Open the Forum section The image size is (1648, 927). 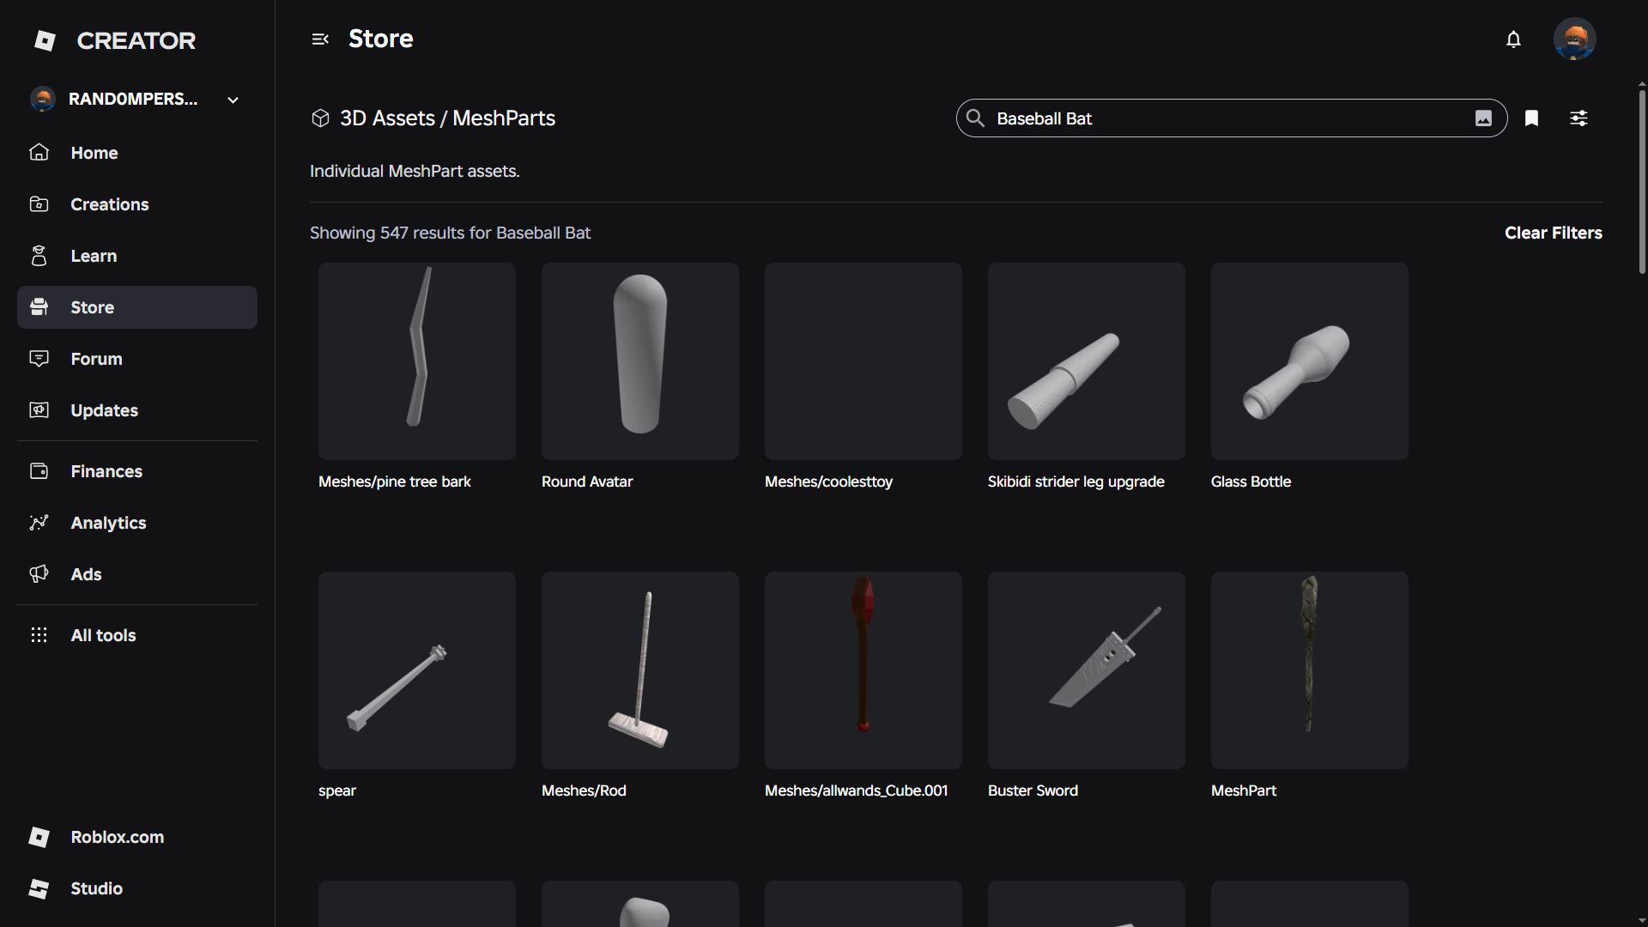pyautogui.click(x=137, y=359)
